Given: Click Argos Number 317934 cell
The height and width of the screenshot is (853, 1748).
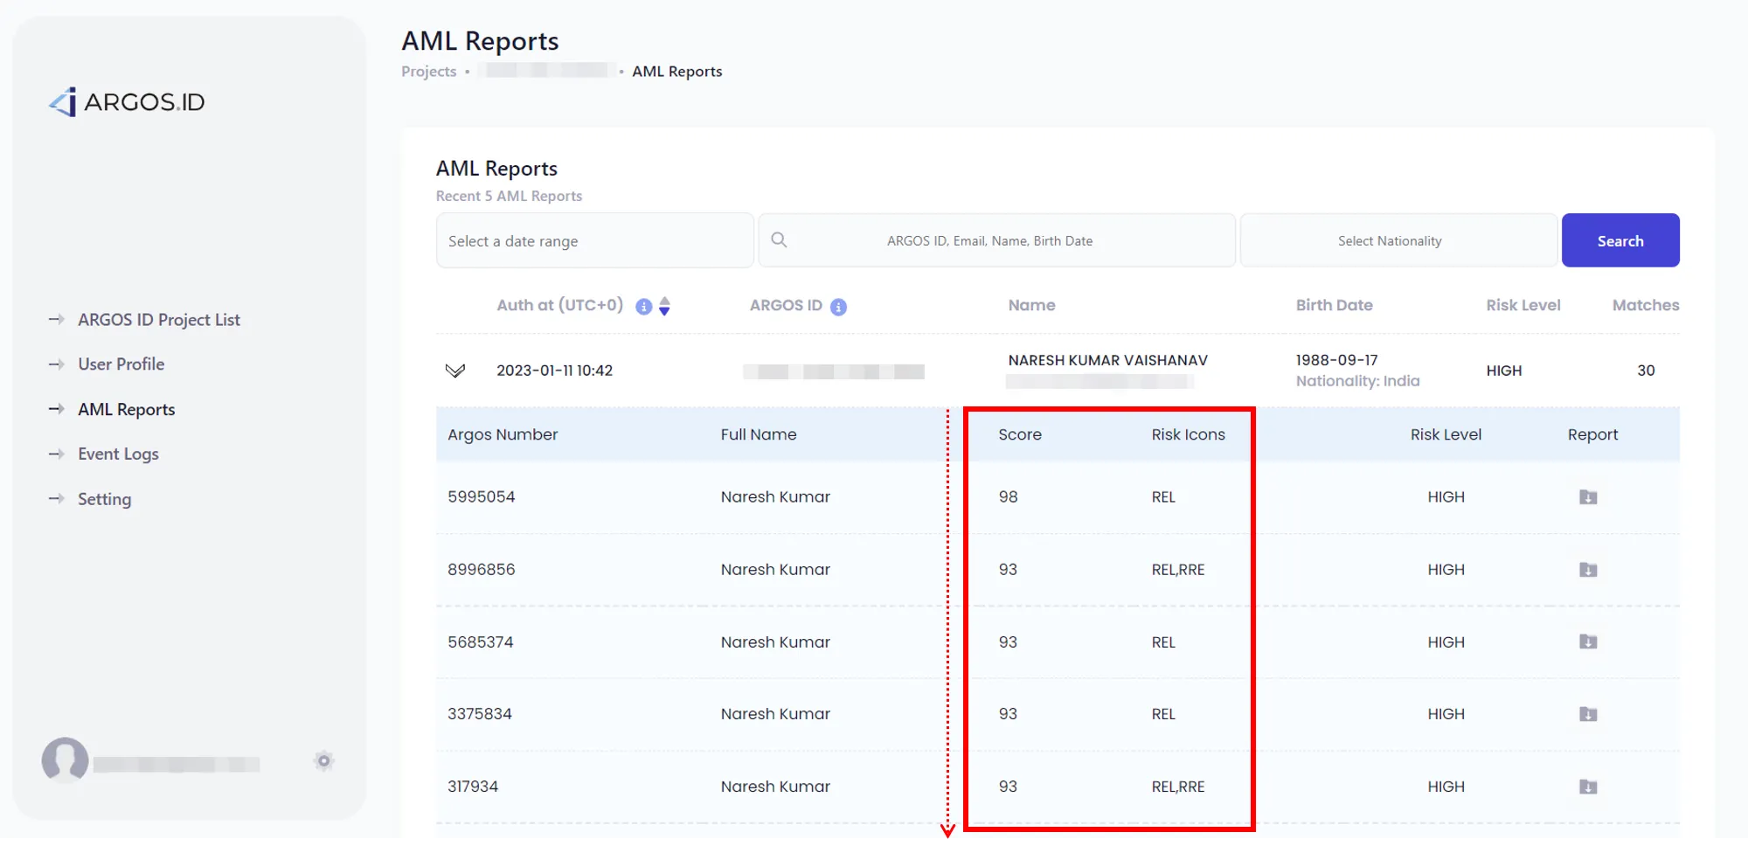Looking at the screenshot, I should (472, 786).
